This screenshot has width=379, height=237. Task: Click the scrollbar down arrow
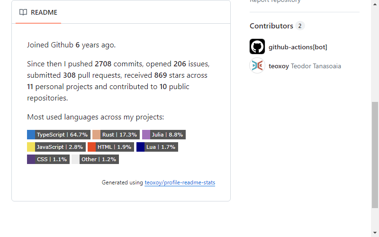pyautogui.click(x=375, y=233)
